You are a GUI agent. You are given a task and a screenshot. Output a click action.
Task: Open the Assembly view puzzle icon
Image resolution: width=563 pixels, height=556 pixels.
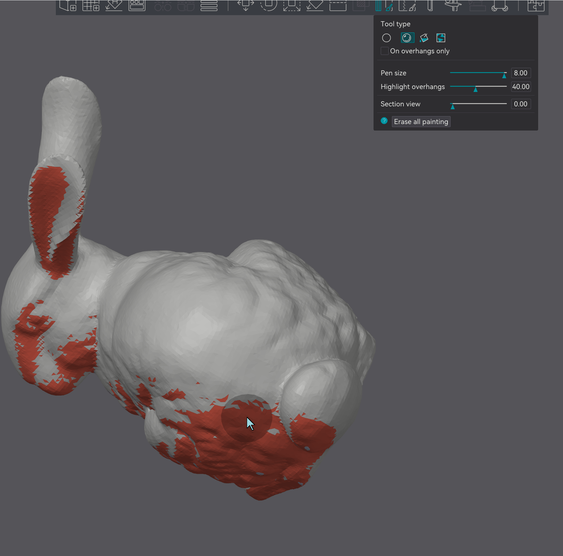click(x=536, y=5)
